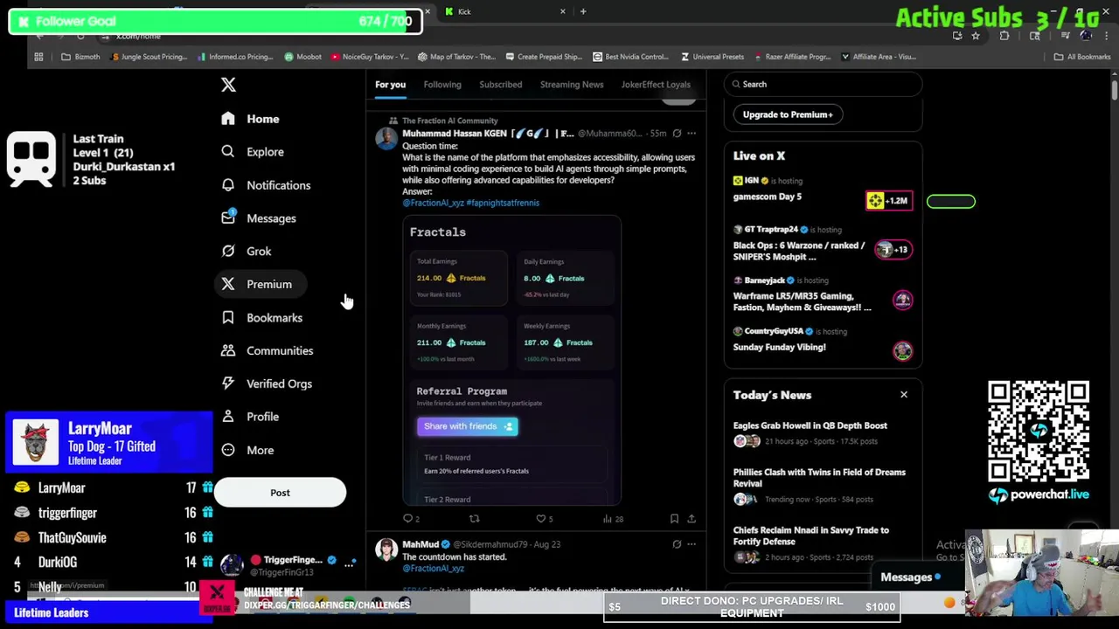Like Muhammad Hassan's post with 5 likes

[x=543, y=519]
